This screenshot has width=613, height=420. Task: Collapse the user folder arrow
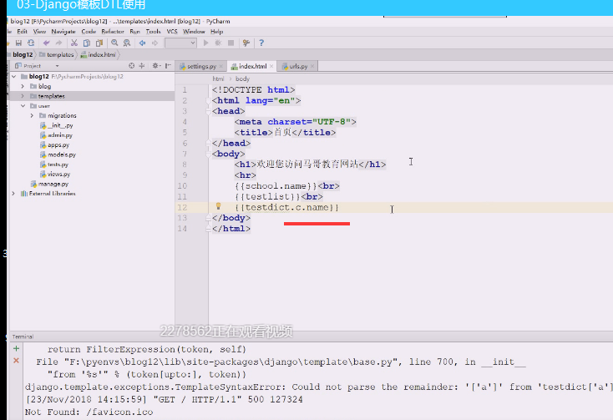tap(23, 106)
